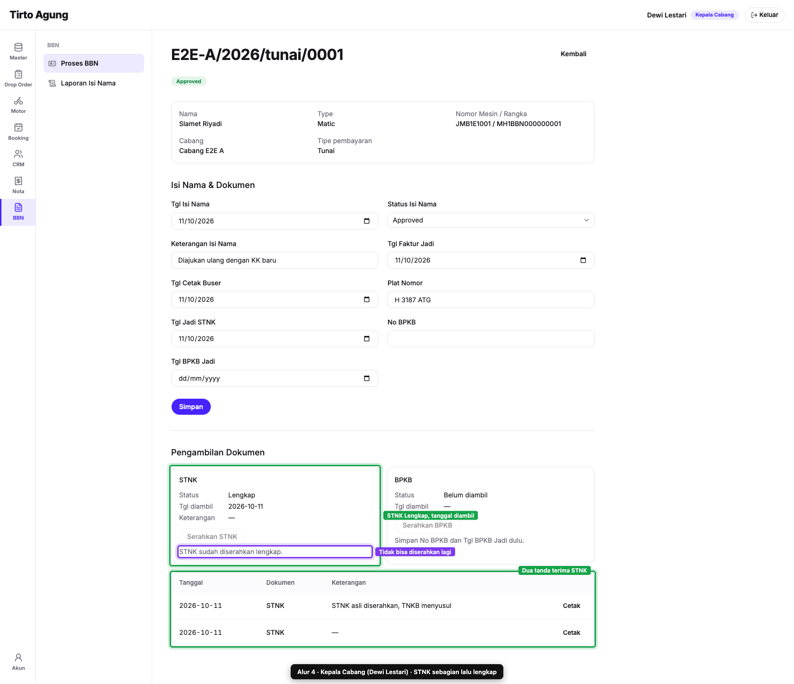Image resolution: width=794 pixels, height=684 pixels.
Task: Expand the Status Isi Nama dropdown
Action: [x=491, y=220]
